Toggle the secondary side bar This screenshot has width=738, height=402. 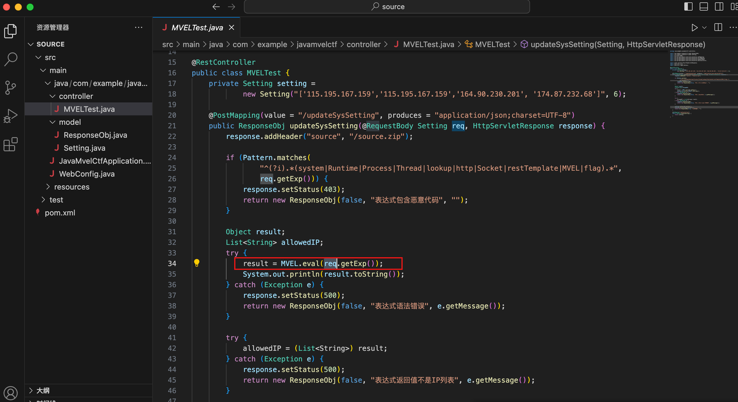tap(719, 7)
